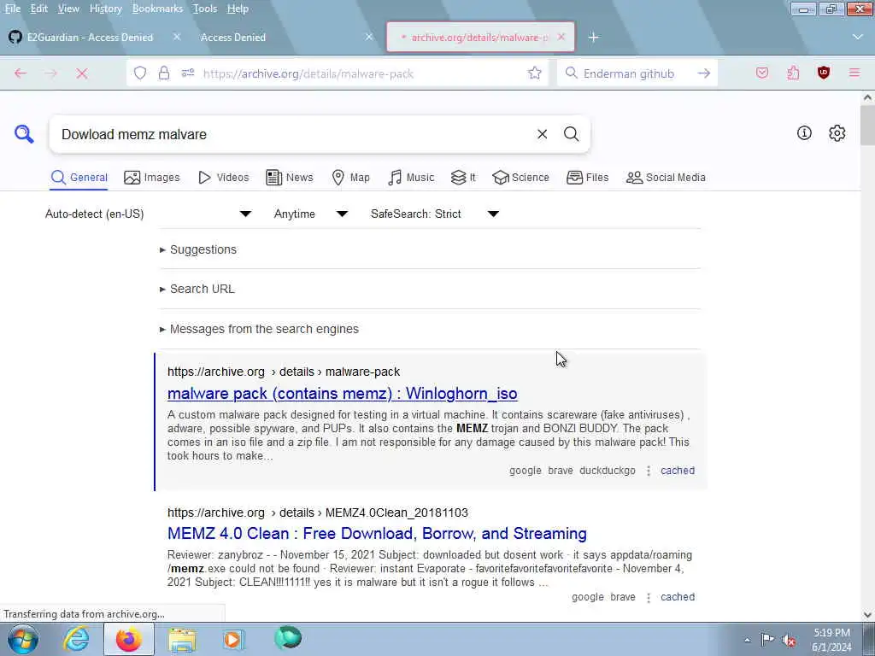Screen dimensions: 875x656
Task: Open cached link for MEMZ 4.0 Clean result
Action: pos(678,597)
